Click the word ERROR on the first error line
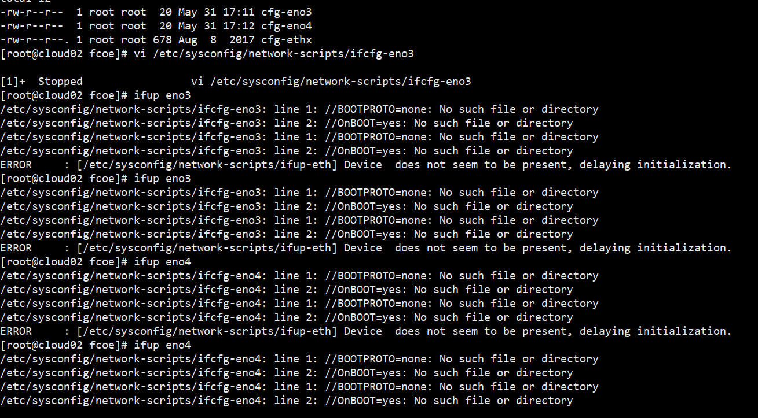 16,165
